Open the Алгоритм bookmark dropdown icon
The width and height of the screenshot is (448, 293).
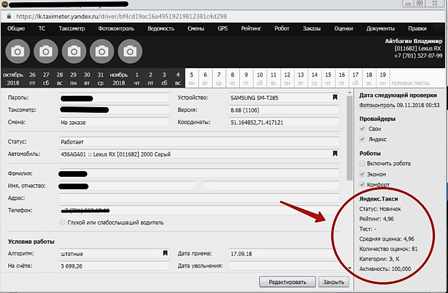165,253
